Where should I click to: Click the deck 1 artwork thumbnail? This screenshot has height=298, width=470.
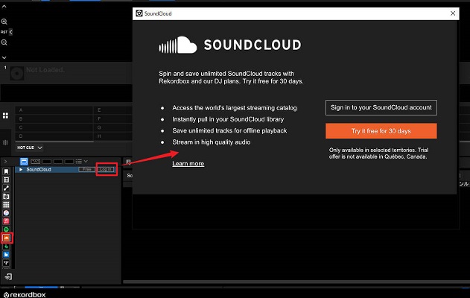point(17,73)
